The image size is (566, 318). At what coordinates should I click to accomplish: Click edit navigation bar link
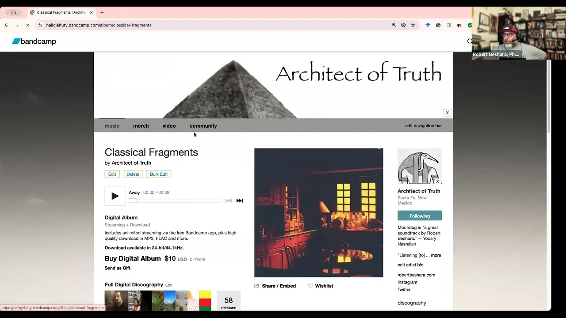423,126
